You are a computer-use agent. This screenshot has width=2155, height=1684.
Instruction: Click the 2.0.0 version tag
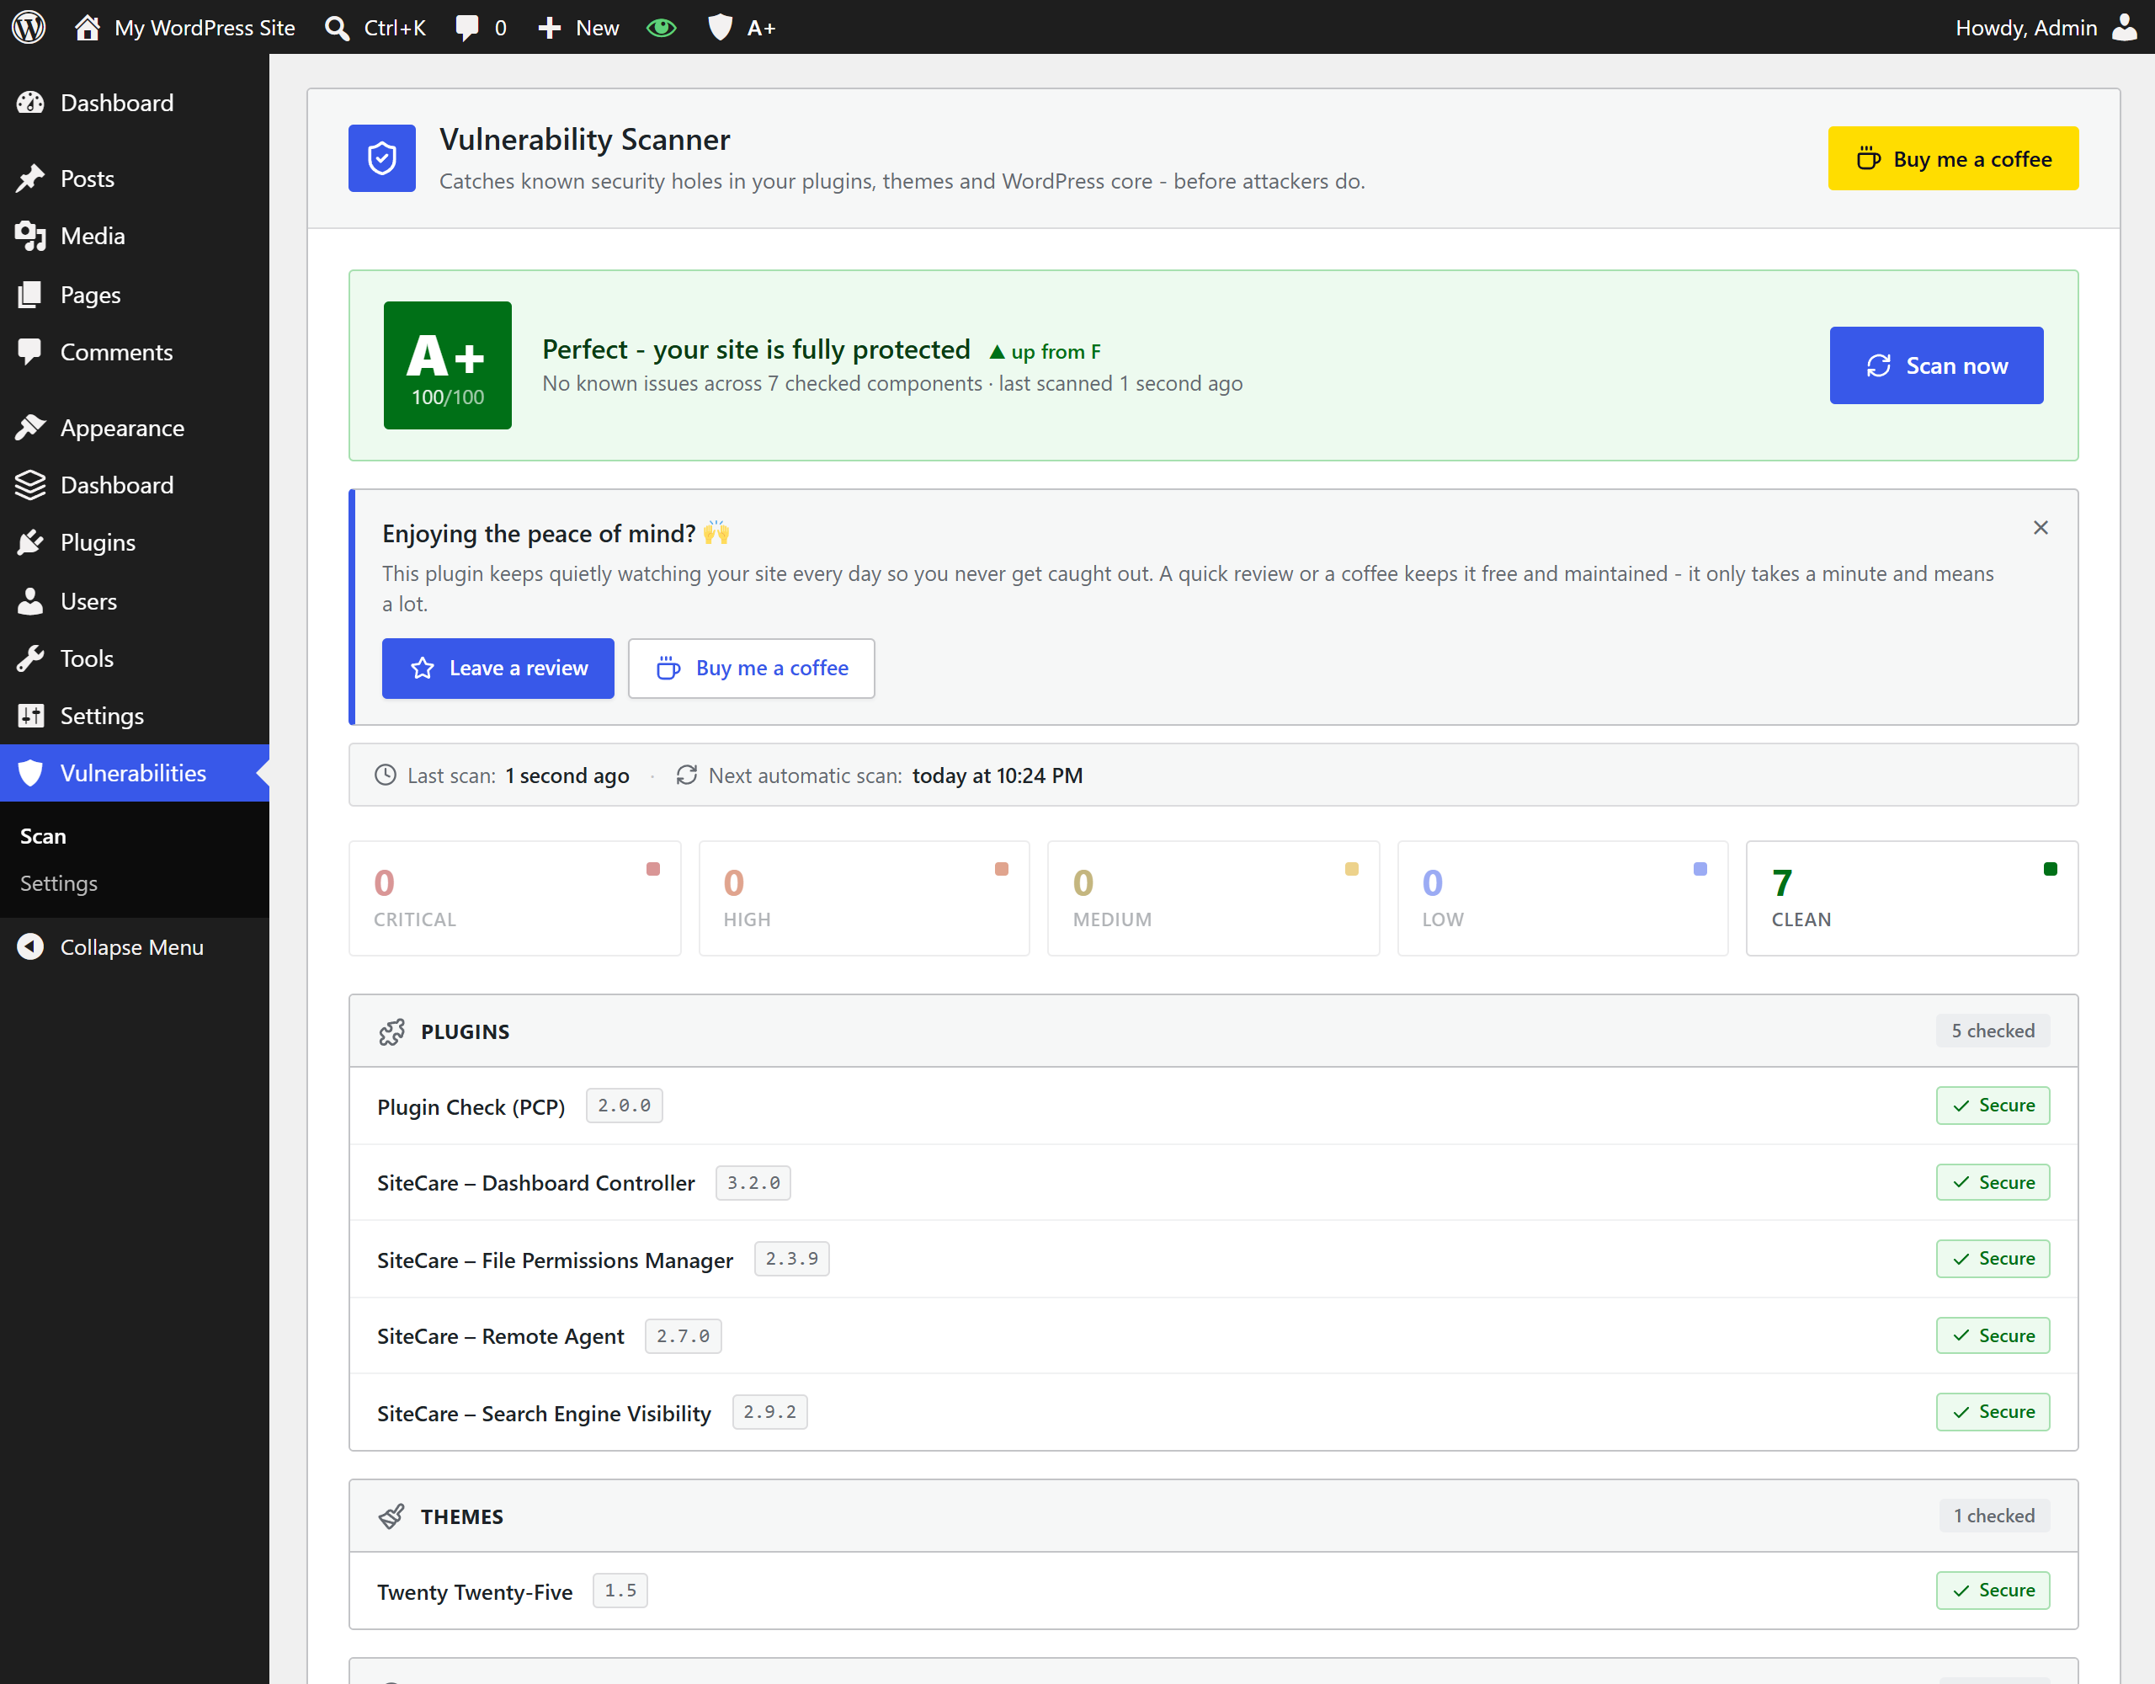coord(625,1106)
